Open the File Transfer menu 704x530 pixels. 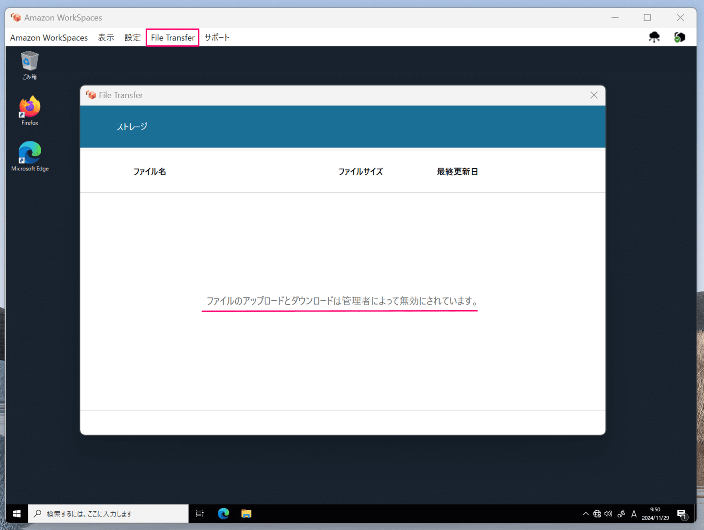click(172, 38)
